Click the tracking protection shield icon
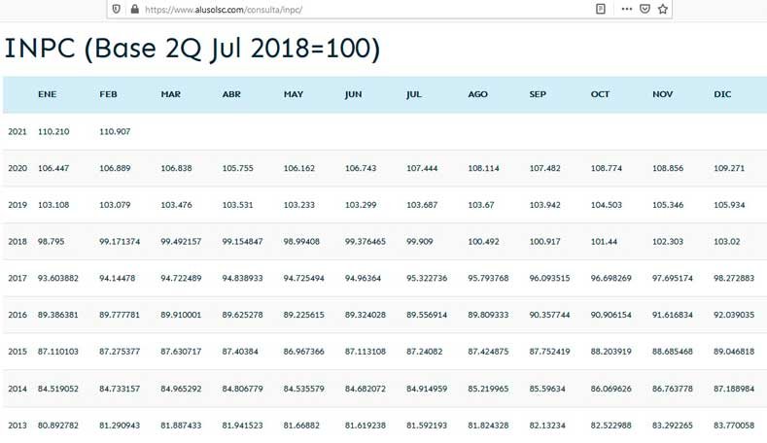This screenshot has height=443, width=767. coord(117,9)
